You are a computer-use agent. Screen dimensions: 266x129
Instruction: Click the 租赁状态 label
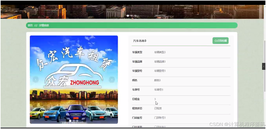pos(137,108)
